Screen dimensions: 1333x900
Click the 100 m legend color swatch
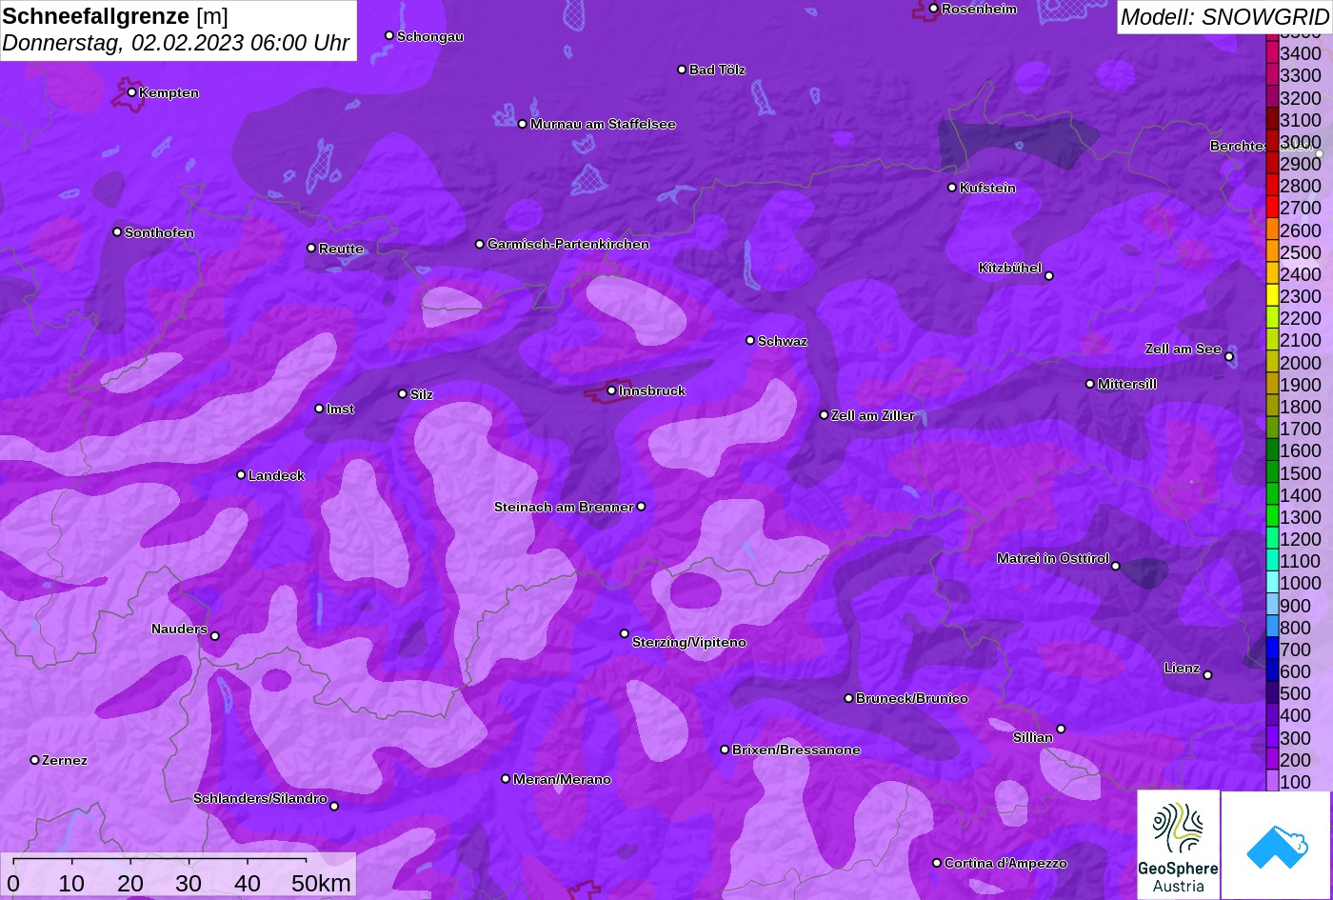(1272, 781)
